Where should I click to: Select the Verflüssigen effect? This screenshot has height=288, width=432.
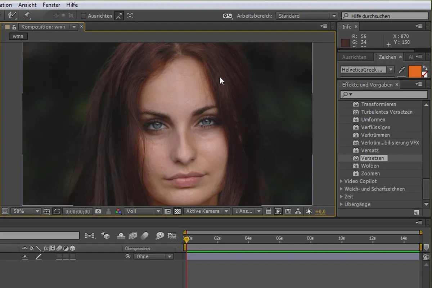pyautogui.click(x=375, y=127)
